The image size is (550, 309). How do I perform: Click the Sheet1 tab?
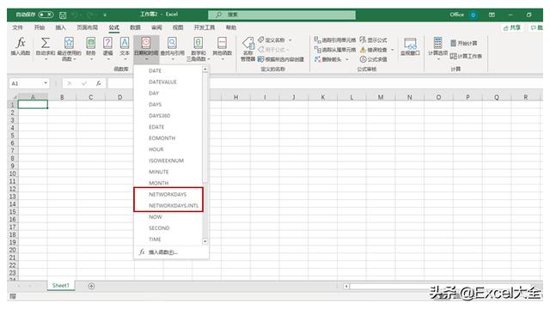click(61, 286)
